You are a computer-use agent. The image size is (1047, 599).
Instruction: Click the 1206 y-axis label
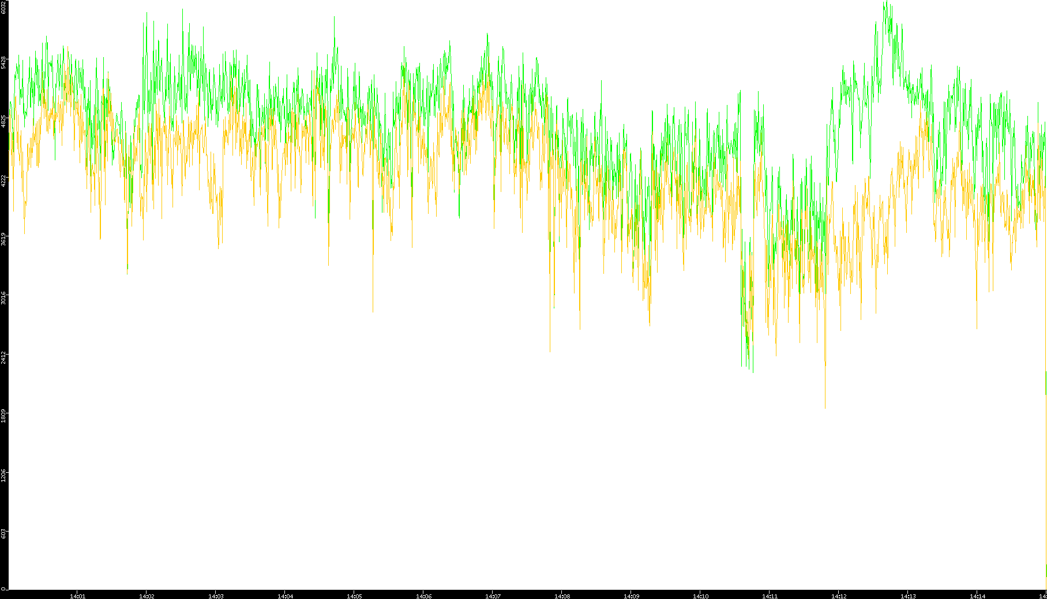point(3,475)
